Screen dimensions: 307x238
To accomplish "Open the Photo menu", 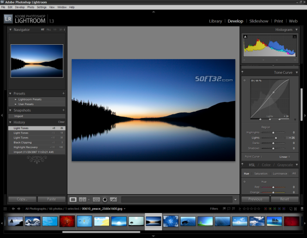I will point(31,7).
